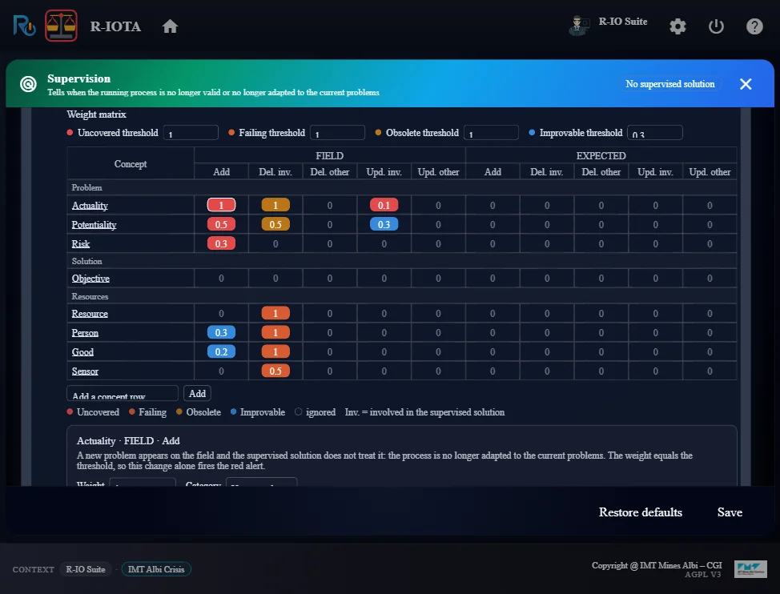Open the Actuality concept link
This screenshot has height=594, width=780.
(x=90, y=205)
